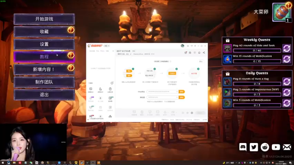Open the 收藏 menu entry
Screen dimensions: 294x165
pyautogui.click(x=44, y=32)
